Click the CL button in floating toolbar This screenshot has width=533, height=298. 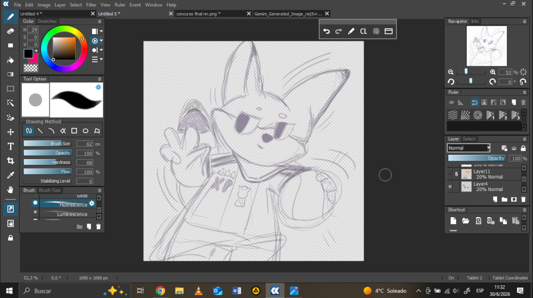point(364,31)
